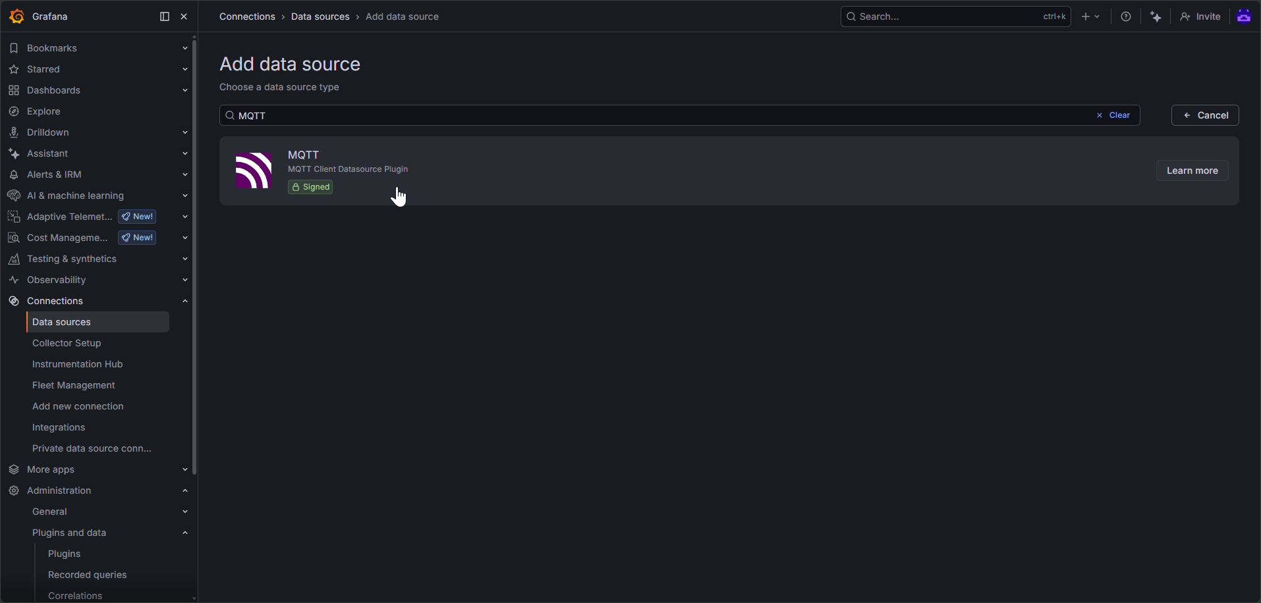Click the Grafana logo icon
Viewport: 1261px width, 603px height.
[17, 16]
